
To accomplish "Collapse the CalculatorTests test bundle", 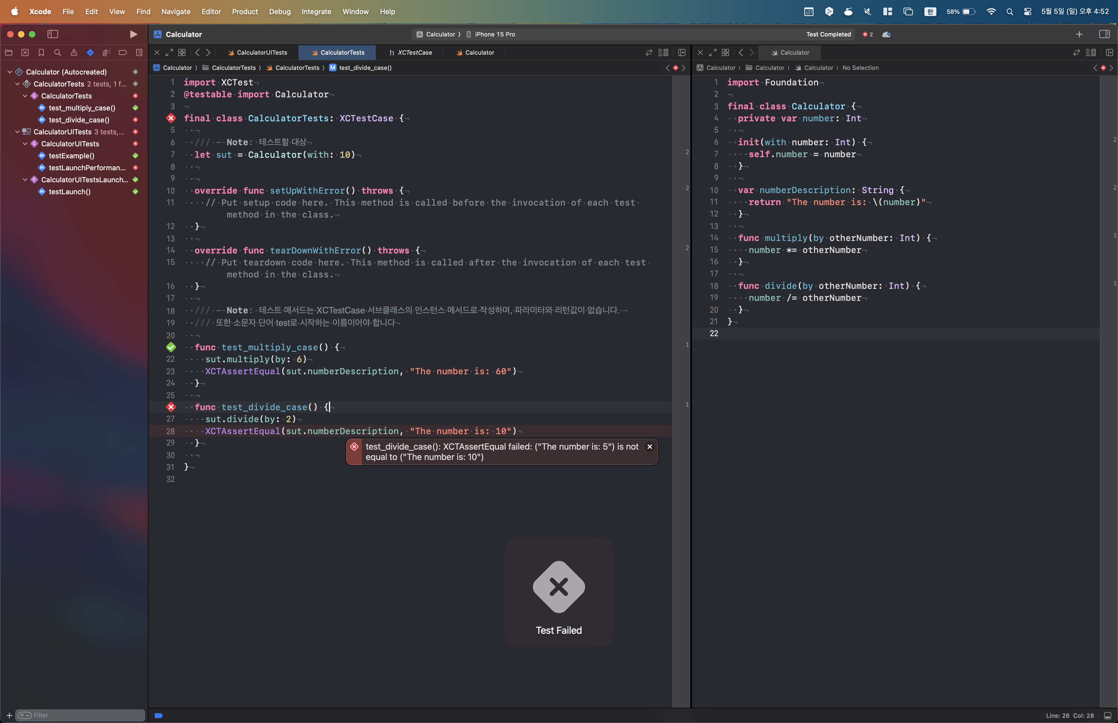I will pos(17,84).
